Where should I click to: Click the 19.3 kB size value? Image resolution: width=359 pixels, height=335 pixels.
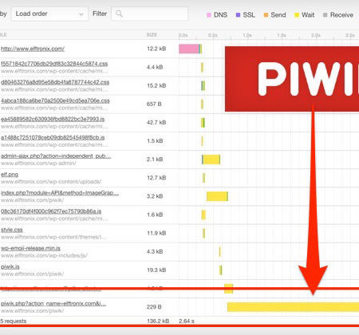coord(156,270)
